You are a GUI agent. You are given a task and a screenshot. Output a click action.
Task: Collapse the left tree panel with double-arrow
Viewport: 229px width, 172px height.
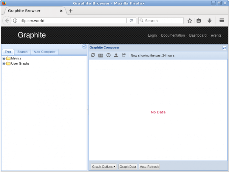pos(85,46)
